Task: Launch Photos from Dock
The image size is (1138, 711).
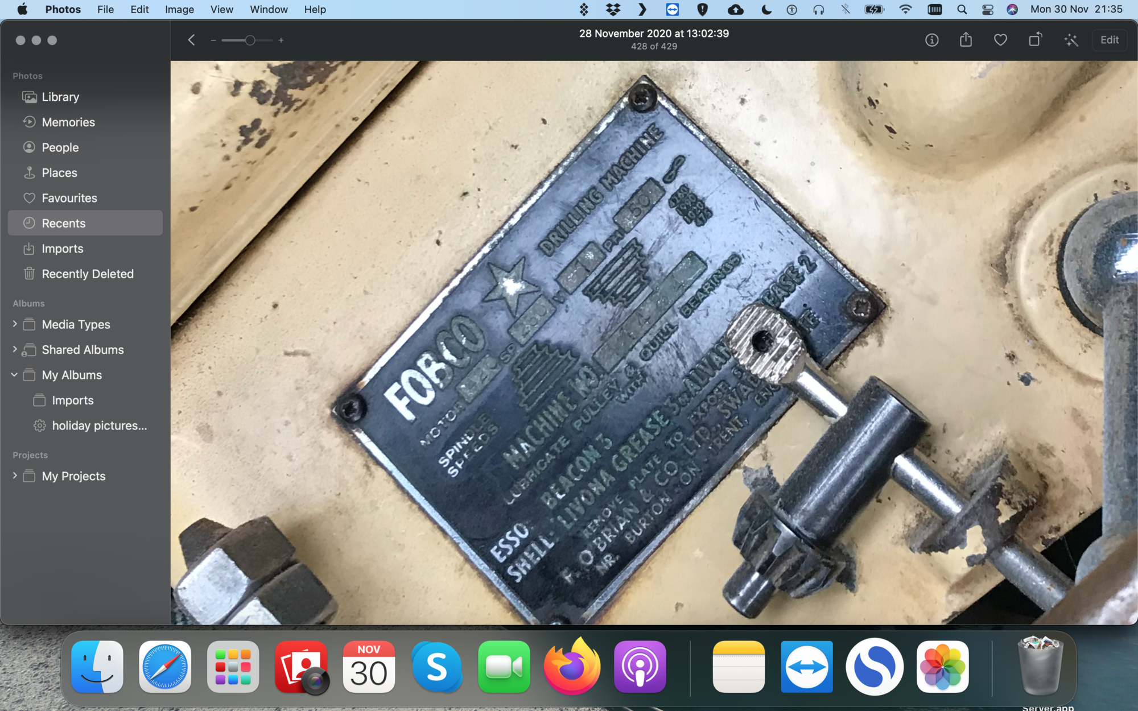Action: click(942, 667)
